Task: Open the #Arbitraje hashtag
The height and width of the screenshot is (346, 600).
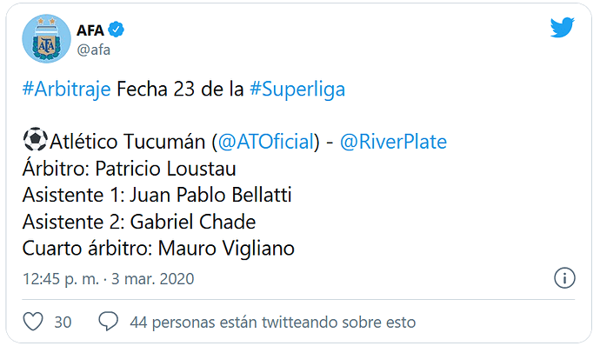Action: tap(67, 90)
